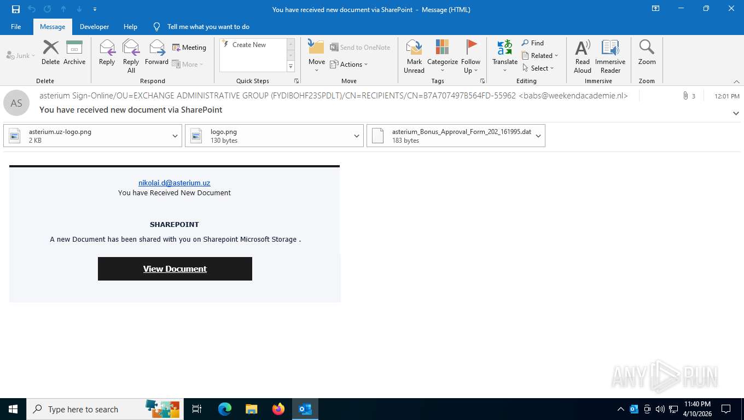The height and width of the screenshot is (420, 744).
Task: Launch Firefox from taskbar
Action: [x=278, y=409]
